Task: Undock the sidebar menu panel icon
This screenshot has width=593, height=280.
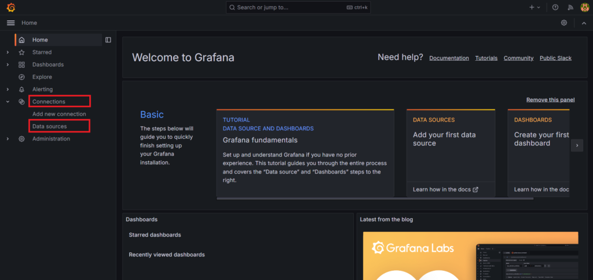Action: pyautogui.click(x=108, y=40)
